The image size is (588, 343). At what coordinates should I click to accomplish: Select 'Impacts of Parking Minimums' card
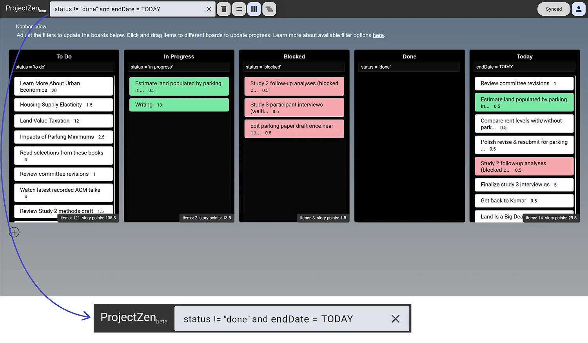pos(64,137)
